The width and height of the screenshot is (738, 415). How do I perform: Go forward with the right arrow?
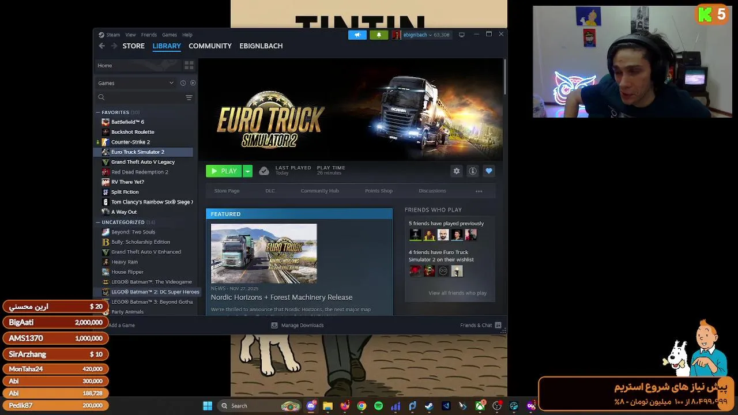(x=114, y=46)
